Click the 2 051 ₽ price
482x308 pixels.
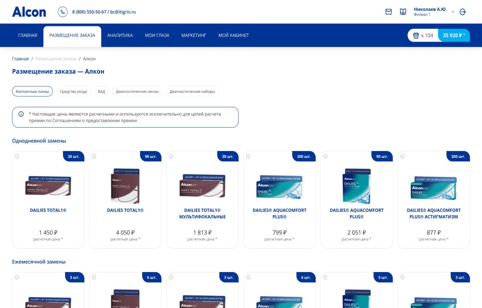coord(357,233)
